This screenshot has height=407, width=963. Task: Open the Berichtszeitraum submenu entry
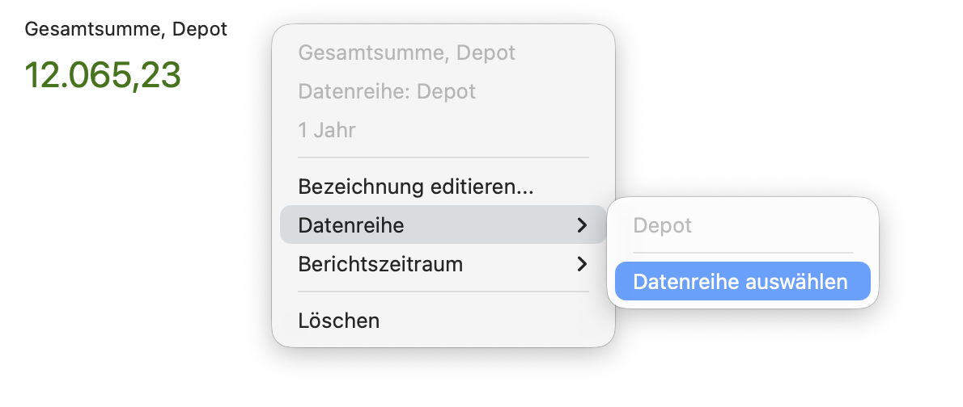coord(380,264)
